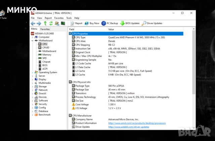Select the CPU Properties header row
The image size is (215, 141).
click(126, 34)
